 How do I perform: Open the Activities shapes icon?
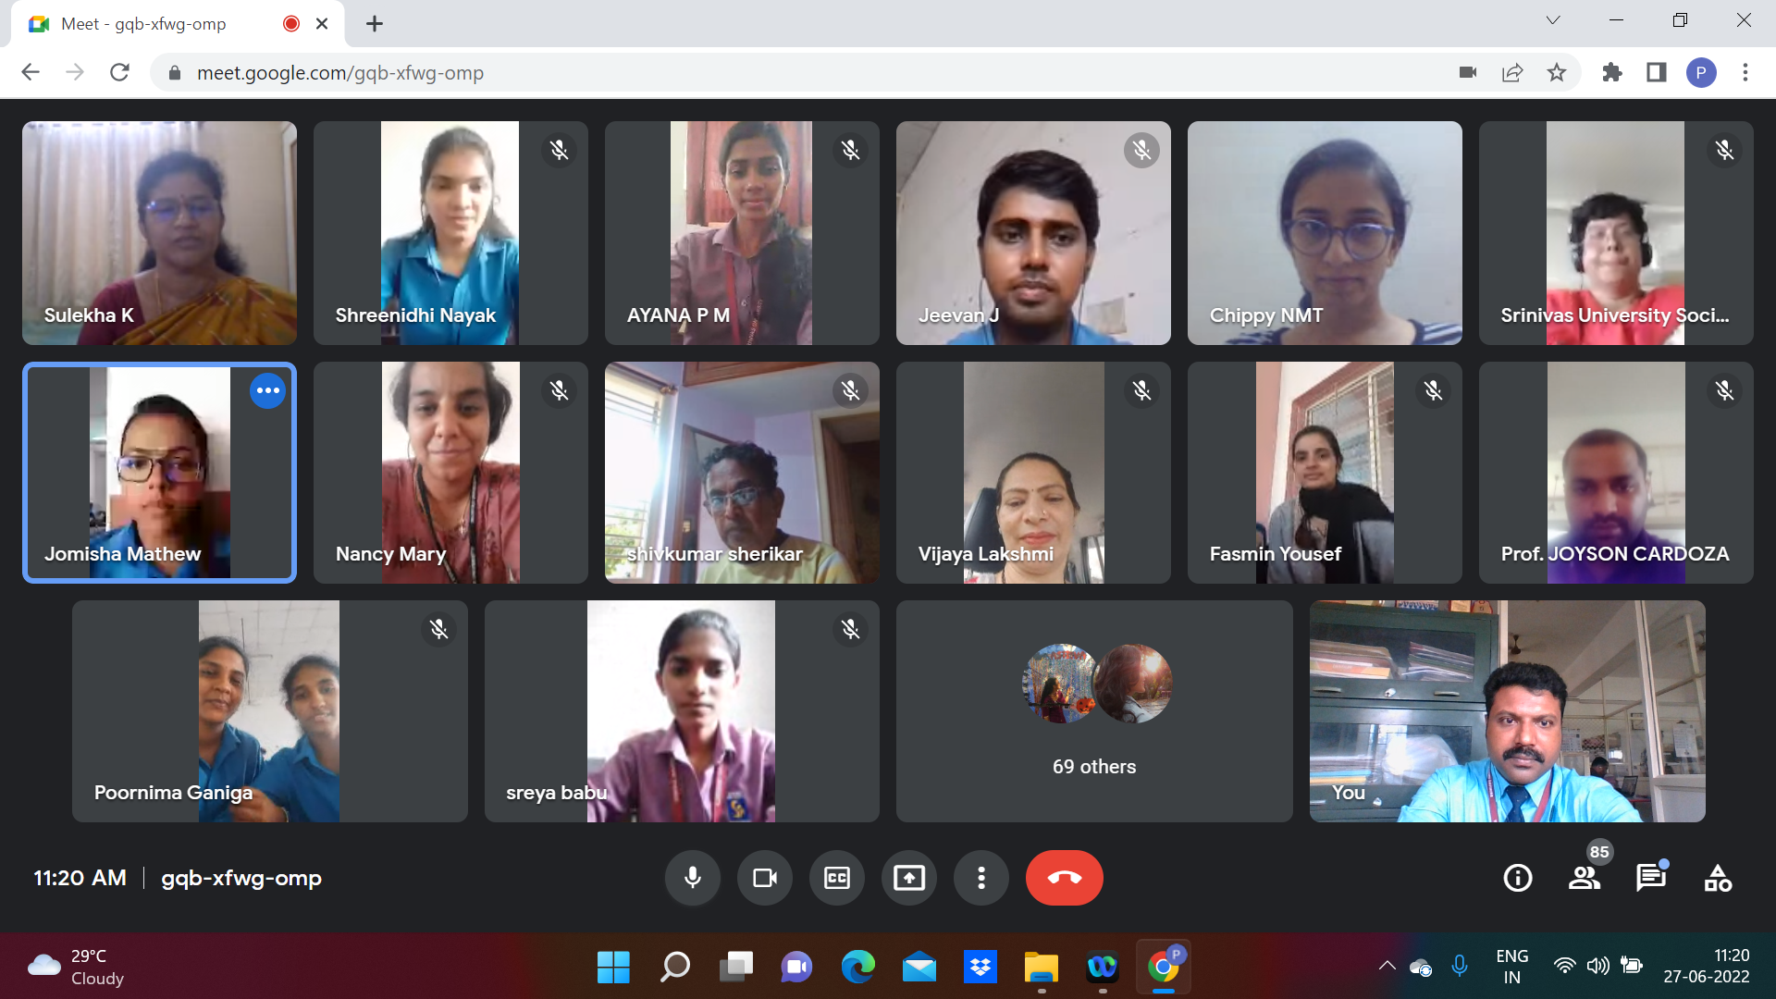[x=1718, y=878]
